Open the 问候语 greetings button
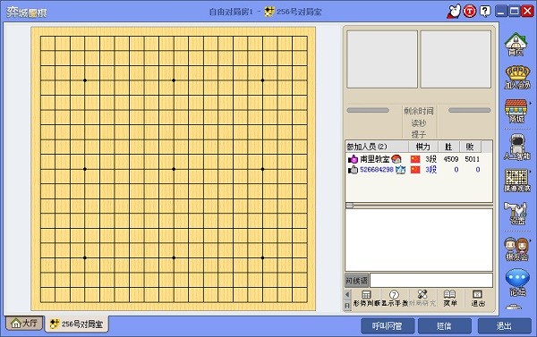The height and width of the screenshot is (337, 537). [x=356, y=281]
